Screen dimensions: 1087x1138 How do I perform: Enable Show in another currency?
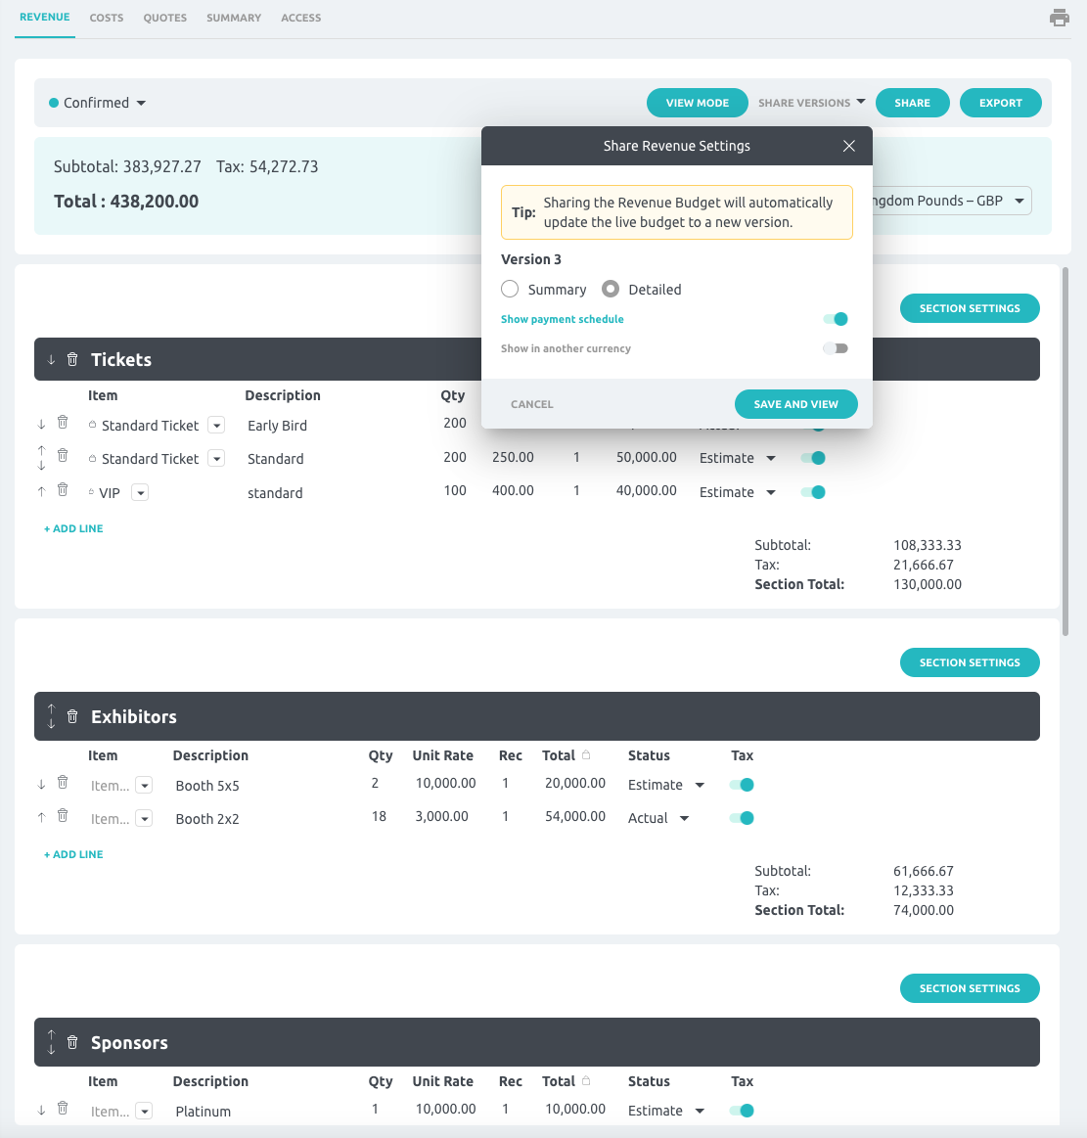pyautogui.click(x=835, y=348)
